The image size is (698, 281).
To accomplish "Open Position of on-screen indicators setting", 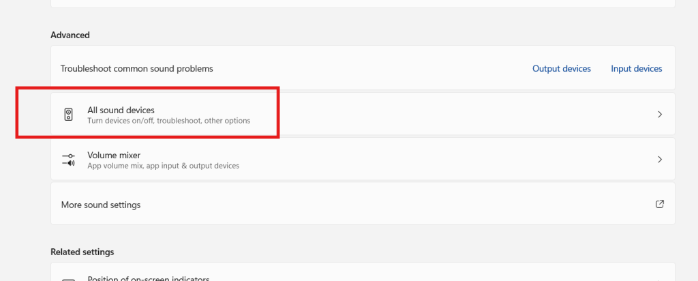I will pyautogui.click(x=148, y=278).
